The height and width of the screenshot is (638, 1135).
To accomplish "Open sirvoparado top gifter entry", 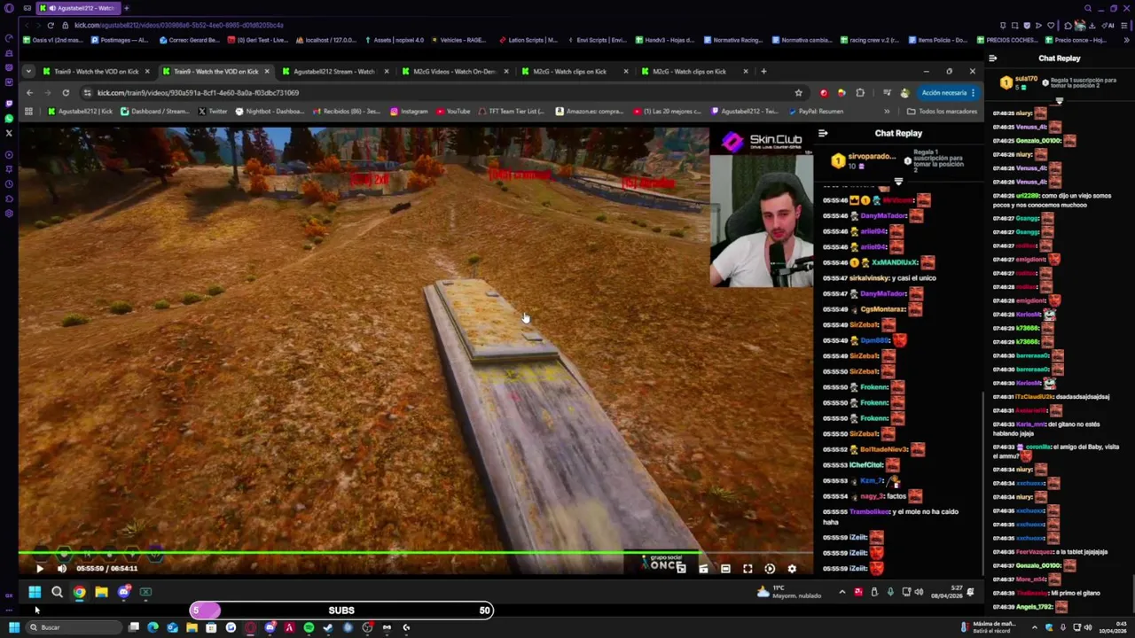I will click(865, 160).
